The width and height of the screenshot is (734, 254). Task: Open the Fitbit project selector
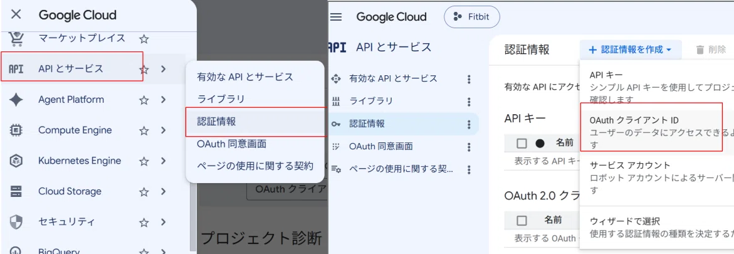(472, 18)
